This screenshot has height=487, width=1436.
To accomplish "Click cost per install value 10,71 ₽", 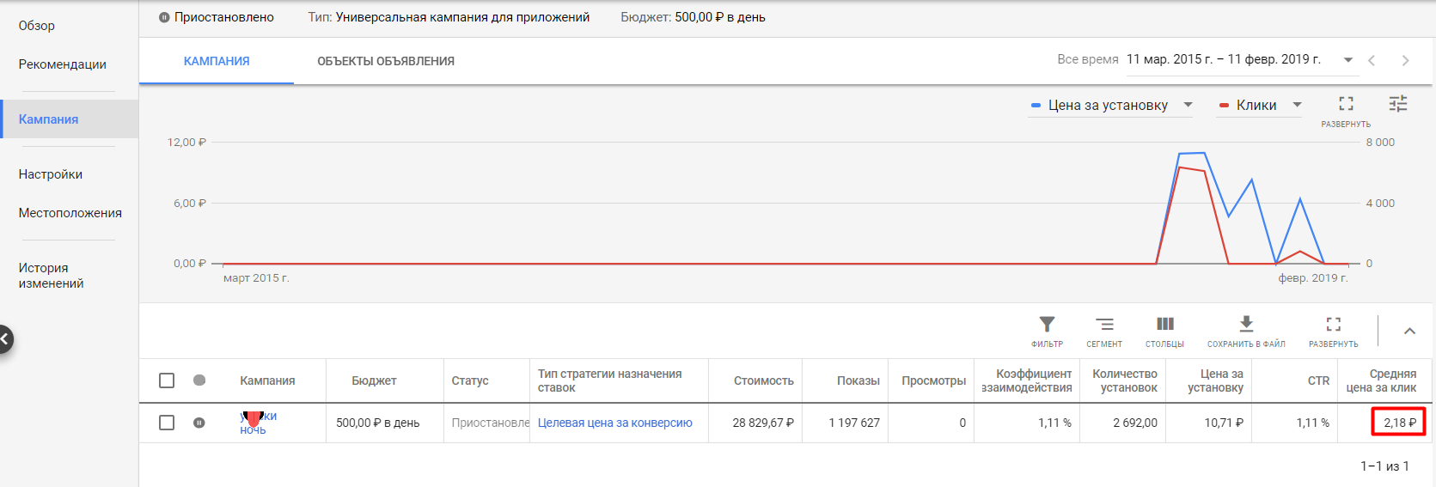I will coord(1224,423).
